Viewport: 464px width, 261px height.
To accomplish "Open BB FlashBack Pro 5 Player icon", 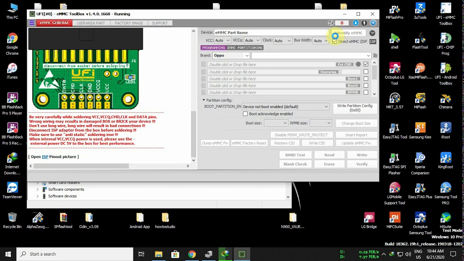I will pos(12,104).
